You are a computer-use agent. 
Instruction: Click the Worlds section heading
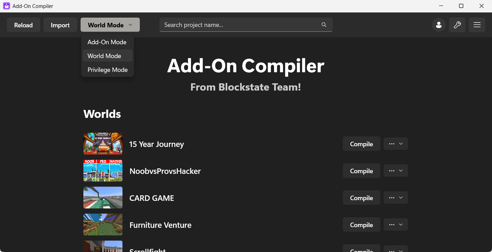click(x=102, y=114)
